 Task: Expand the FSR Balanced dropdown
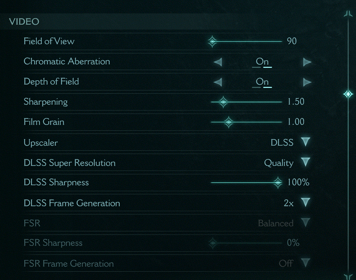pyautogui.click(x=306, y=223)
